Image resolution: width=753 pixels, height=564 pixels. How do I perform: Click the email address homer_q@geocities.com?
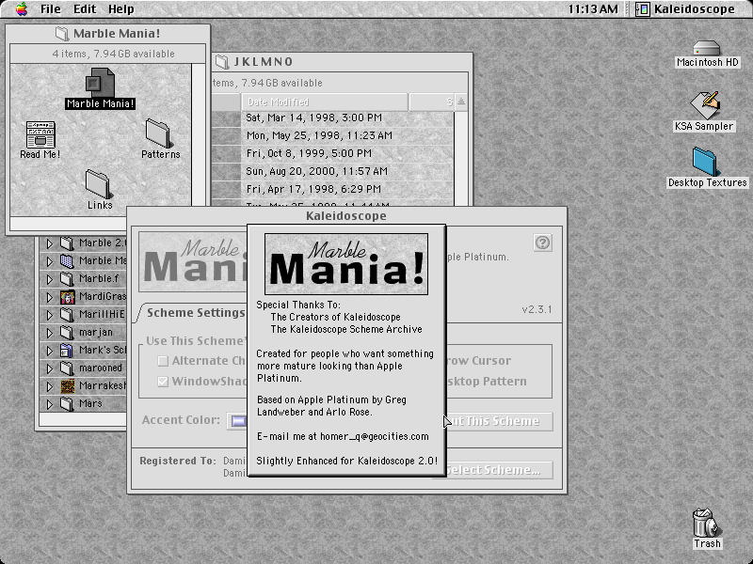point(374,436)
